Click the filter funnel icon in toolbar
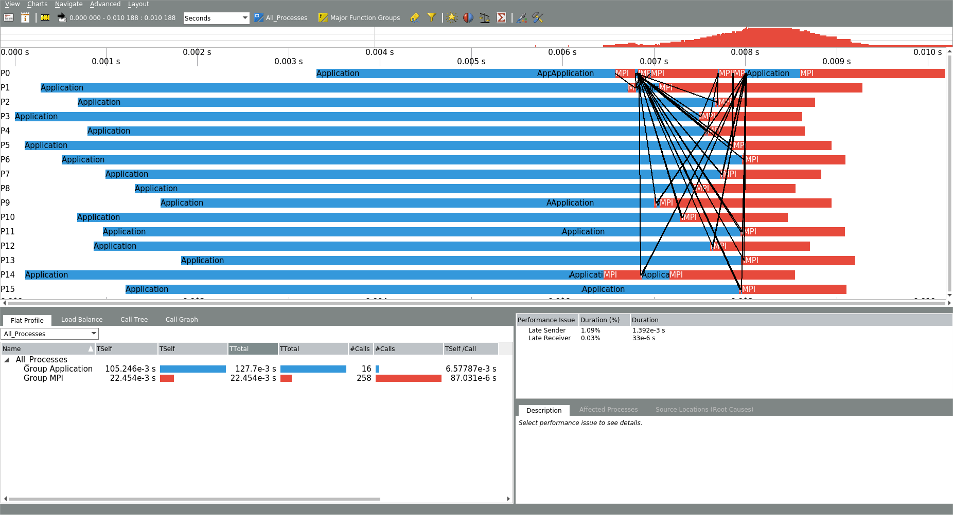This screenshot has height=515, width=953. [x=431, y=17]
